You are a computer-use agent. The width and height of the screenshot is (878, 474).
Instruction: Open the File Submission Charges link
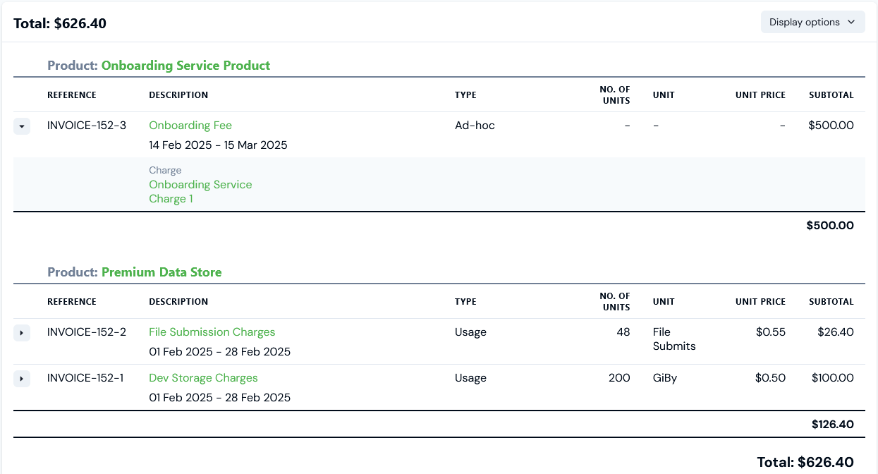pos(212,332)
